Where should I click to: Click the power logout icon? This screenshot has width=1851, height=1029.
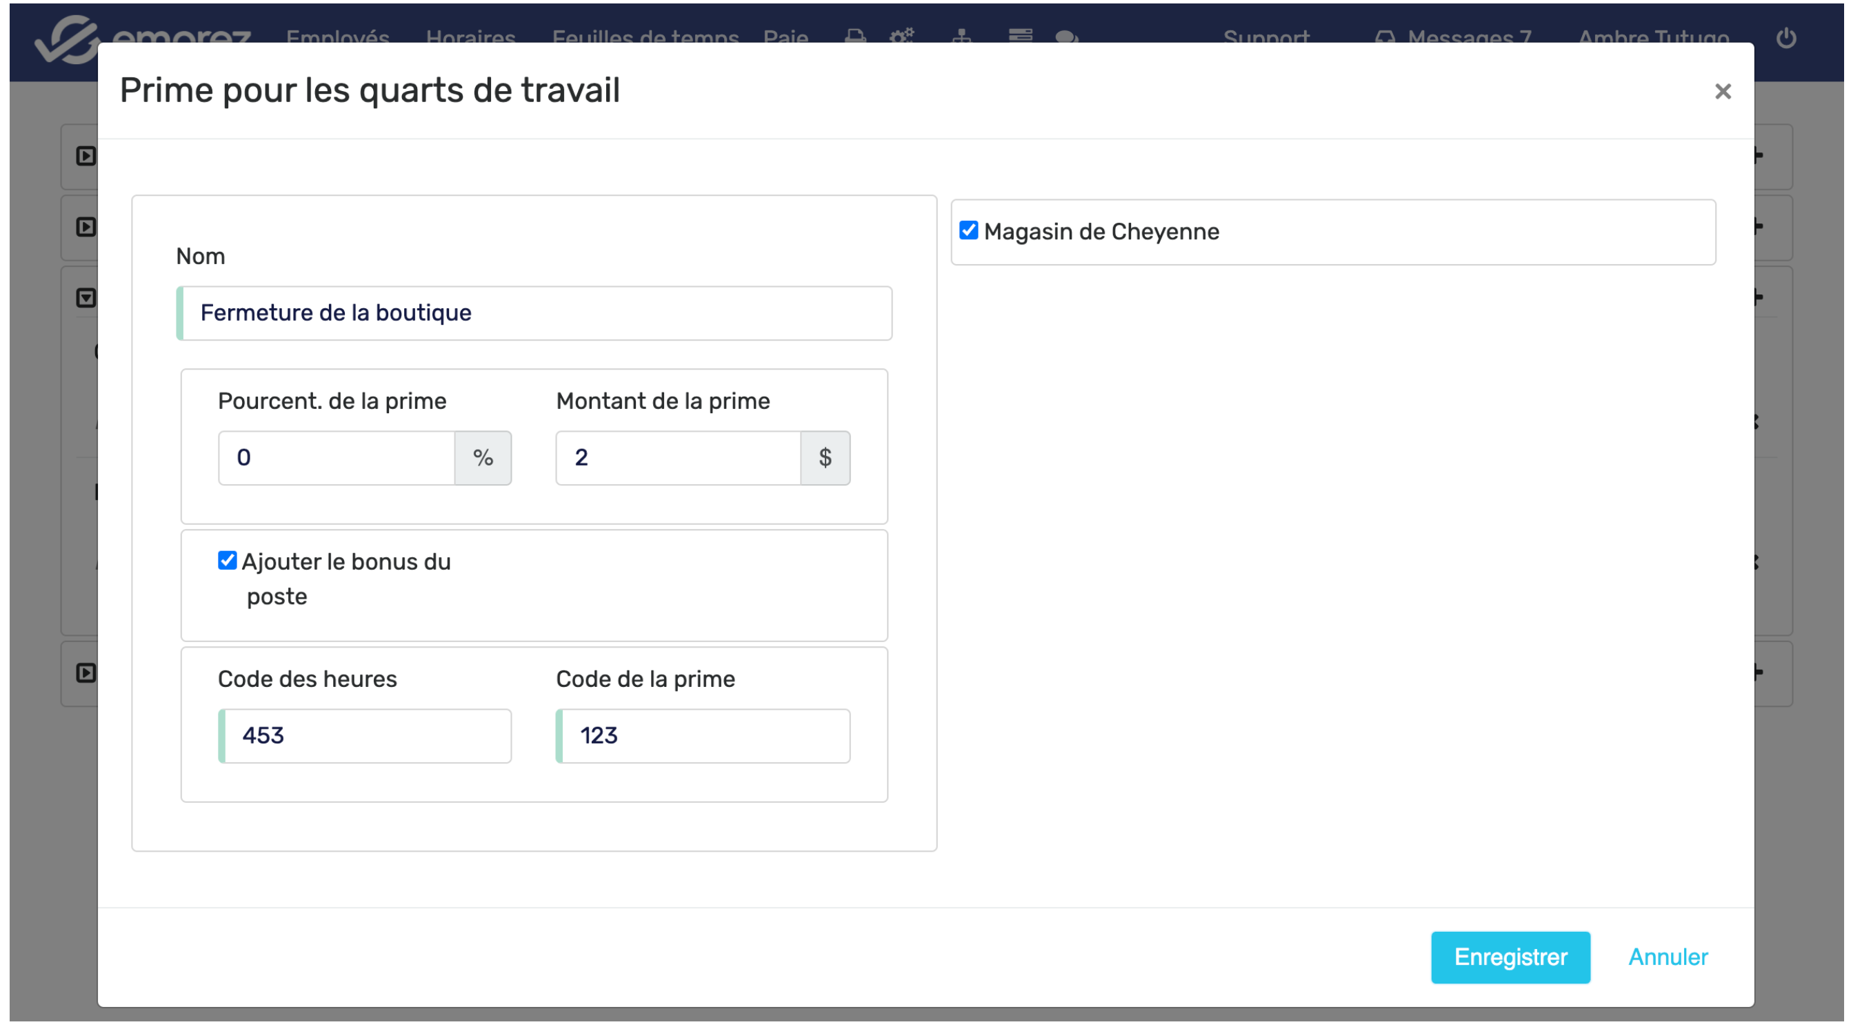(x=1786, y=37)
